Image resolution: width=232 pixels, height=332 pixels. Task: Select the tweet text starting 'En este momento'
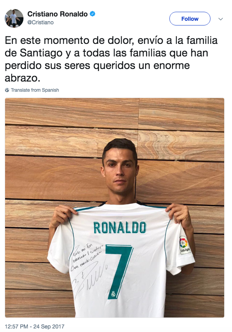tap(111, 59)
